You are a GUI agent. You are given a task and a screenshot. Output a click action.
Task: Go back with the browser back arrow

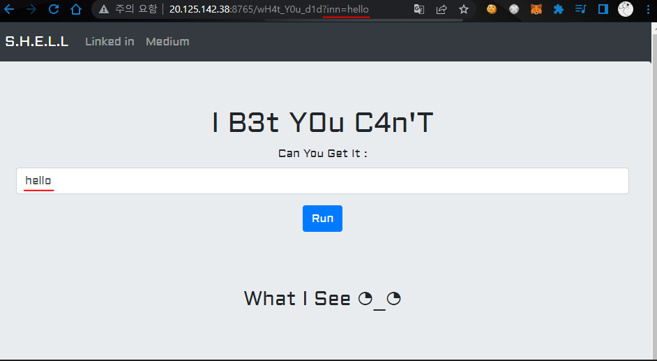coord(8,9)
